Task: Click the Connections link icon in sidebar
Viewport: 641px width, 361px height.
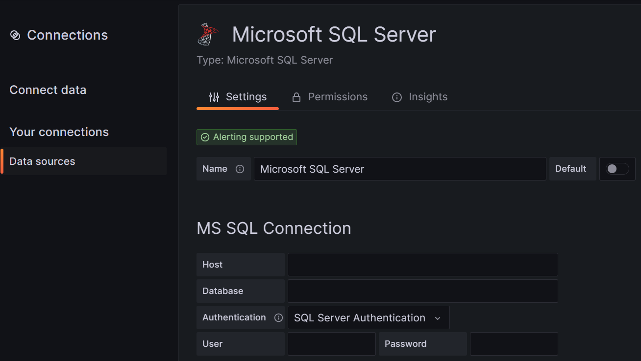Action: pyautogui.click(x=15, y=35)
